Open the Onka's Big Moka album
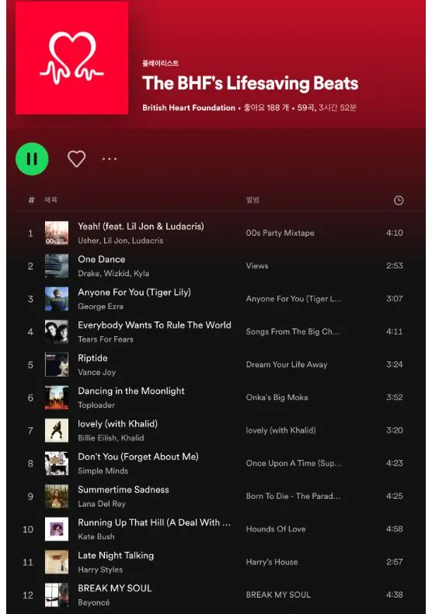This screenshot has height=614, width=432. (x=277, y=398)
